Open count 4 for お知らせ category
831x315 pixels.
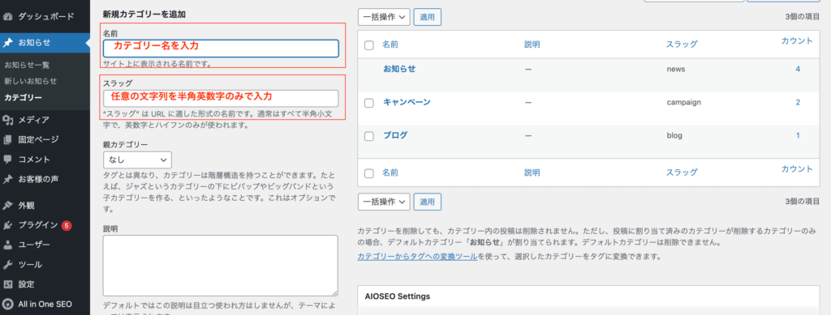798,70
